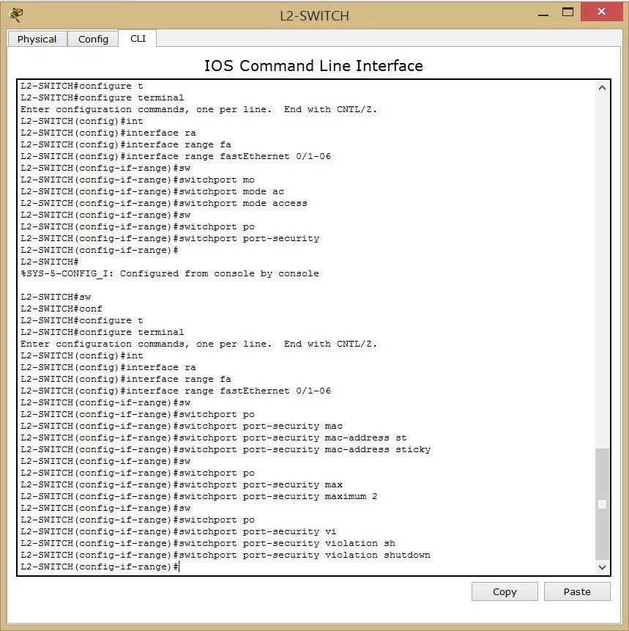
Task: Click the 'switchport mode ac' line
Action: pyautogui.click(x=152, y=191)
